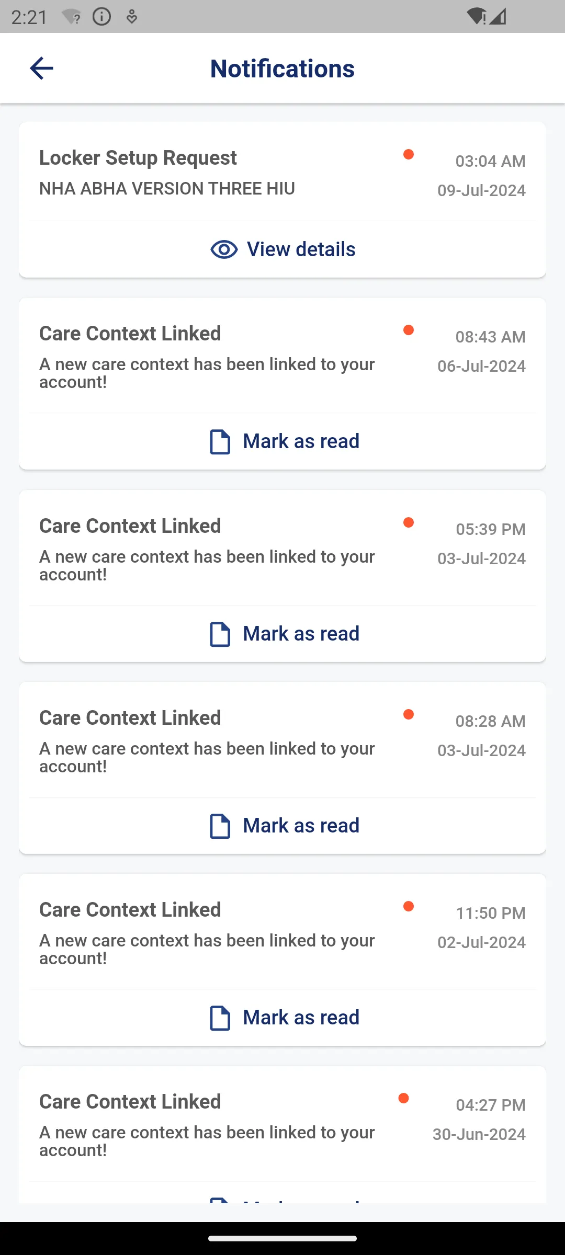Viewport: 565px width, 1255px height.
Task: Select NHA ABHA VERSION THREE HIU text
Action: point(167,189)
